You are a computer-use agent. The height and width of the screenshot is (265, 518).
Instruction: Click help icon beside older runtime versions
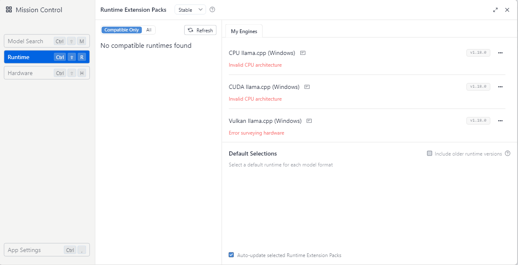click(508, 153)
